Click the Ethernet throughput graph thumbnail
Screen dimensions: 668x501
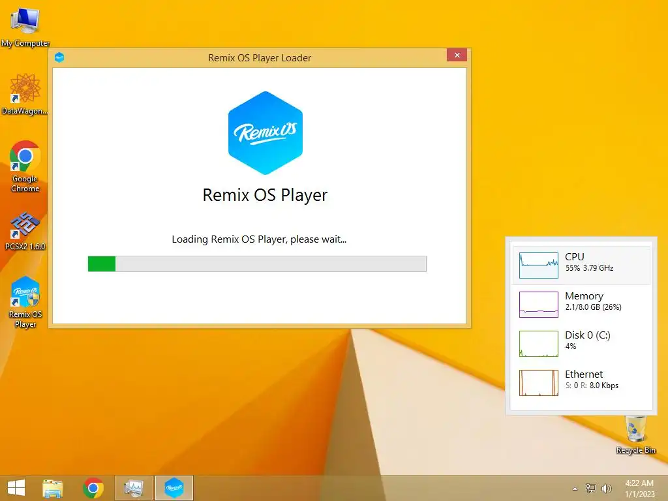click(538, 383)
